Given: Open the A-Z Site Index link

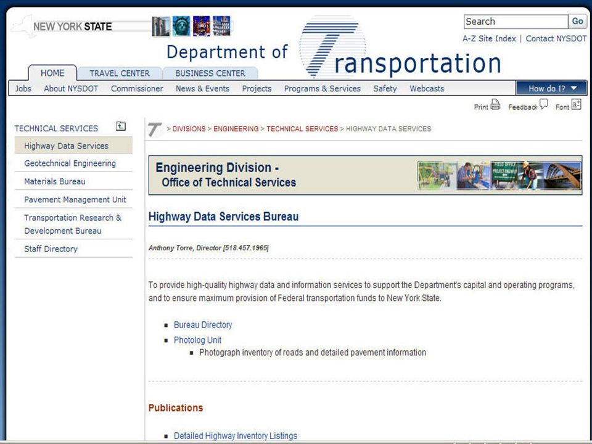Looking at the screenshot, I should [489, 38].
